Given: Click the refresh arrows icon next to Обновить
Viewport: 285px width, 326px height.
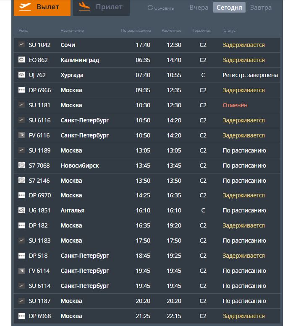Looking at the screenshot, I should click(x=150, y=8).
